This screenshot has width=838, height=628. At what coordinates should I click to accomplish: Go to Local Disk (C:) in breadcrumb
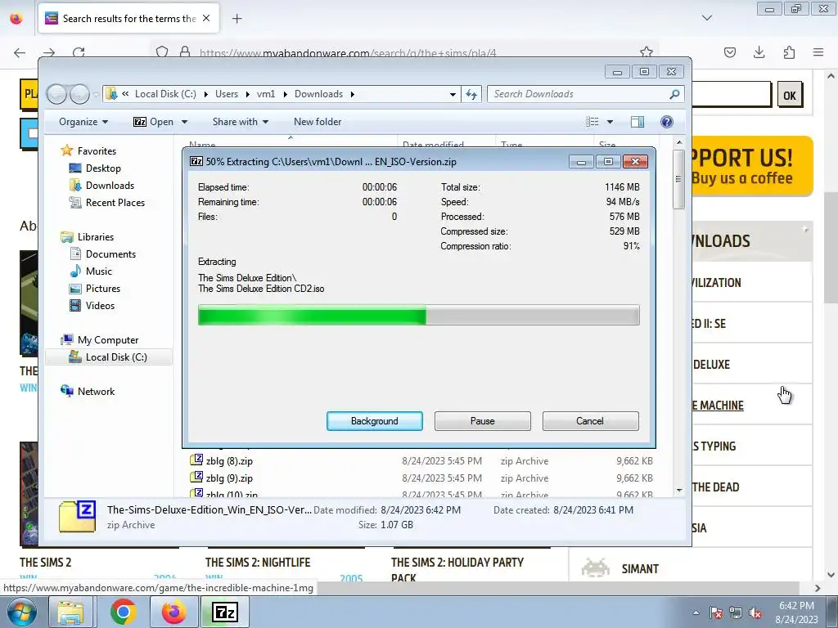(x=165, y=94)
